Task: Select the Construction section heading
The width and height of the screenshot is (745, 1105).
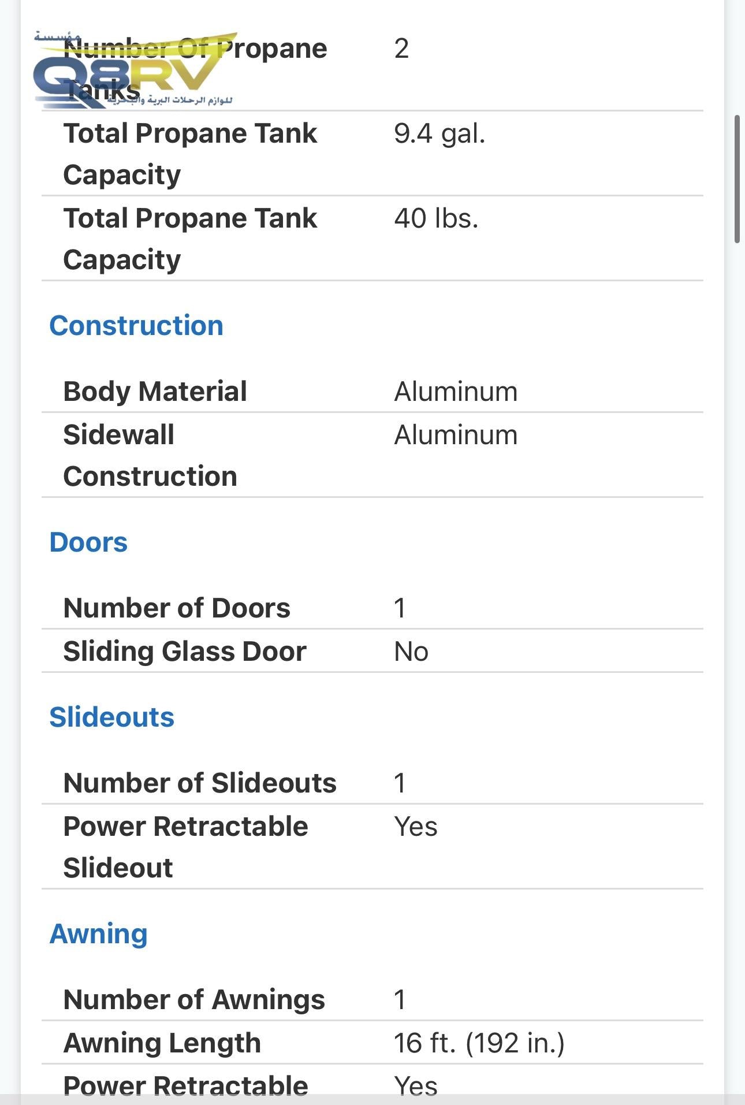Action: (x=136, y=325)
